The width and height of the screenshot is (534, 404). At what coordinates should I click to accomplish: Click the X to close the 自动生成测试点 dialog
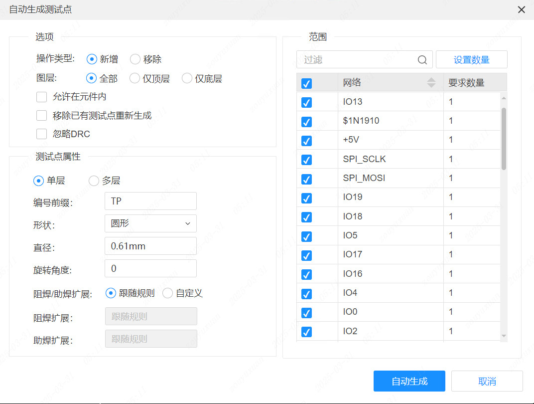click(x=521, y=9)
